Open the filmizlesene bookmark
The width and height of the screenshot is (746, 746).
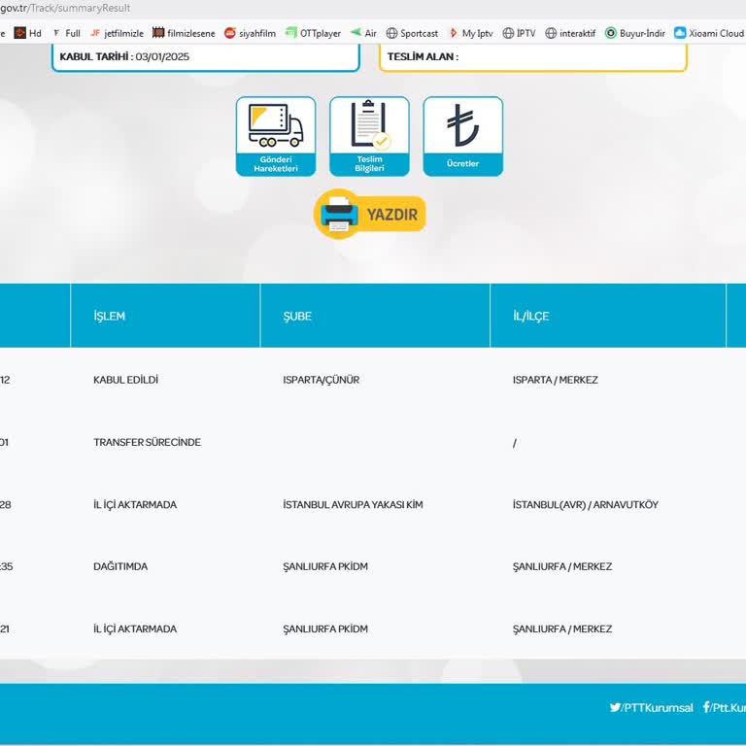pos(184,33)
